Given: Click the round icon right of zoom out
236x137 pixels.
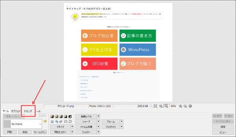Looking at the screenshot, I should click(x=190, y=106).
